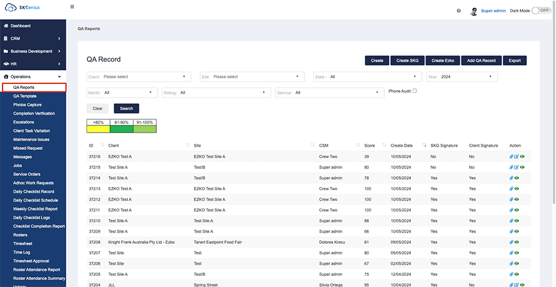Click attachment paperclip icon for record 37208

pyautogui.click(x=512, y=242)
